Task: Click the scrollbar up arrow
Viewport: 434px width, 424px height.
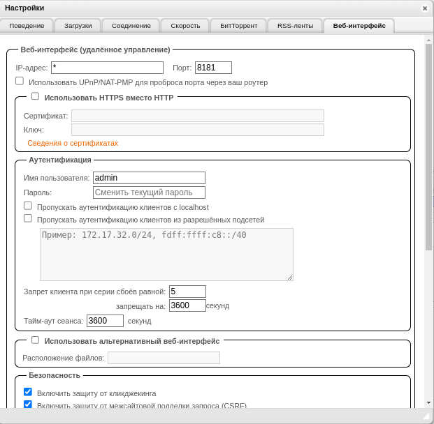Action: tap(428, 40)
